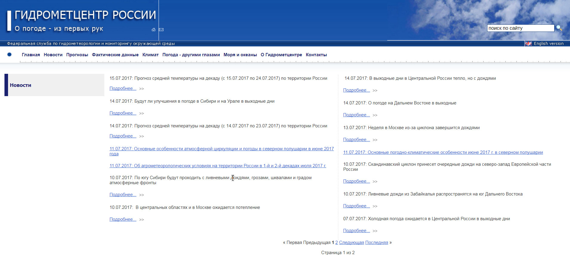Viewport: 570px width, 255px height.
Task: Open the О Гидрометцентре menu
Action: [x=281, y=55]
